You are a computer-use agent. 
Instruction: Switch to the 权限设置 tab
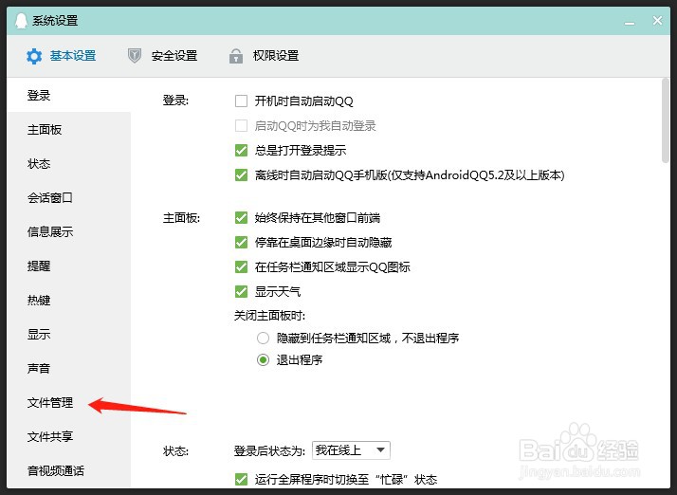tap(264, 56)
